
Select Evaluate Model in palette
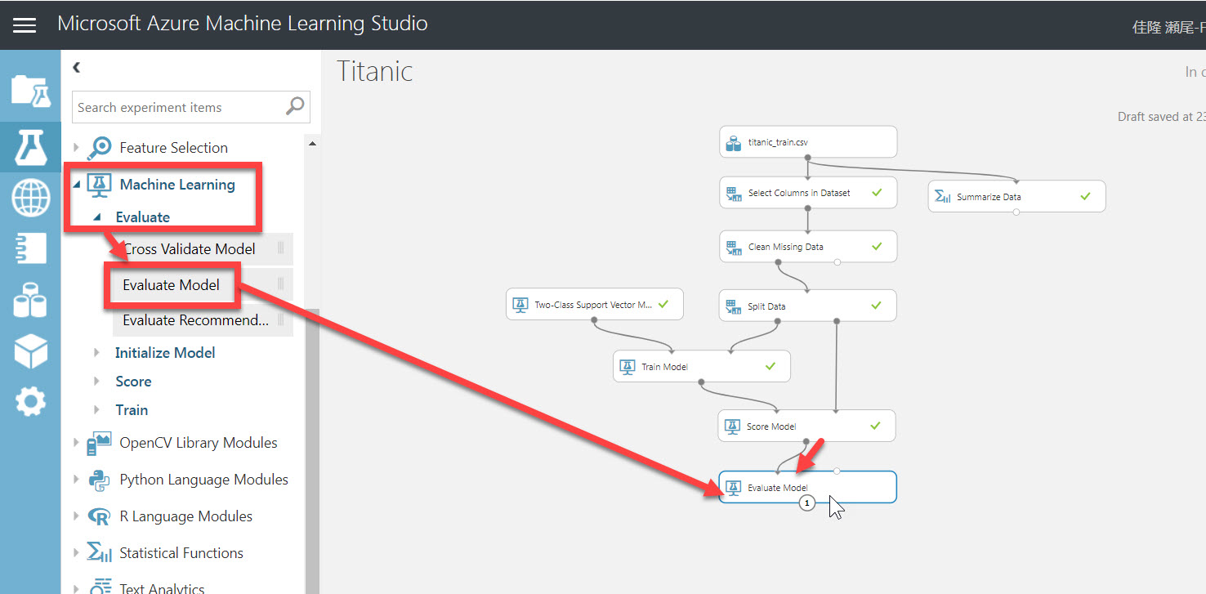pos(203,285)
